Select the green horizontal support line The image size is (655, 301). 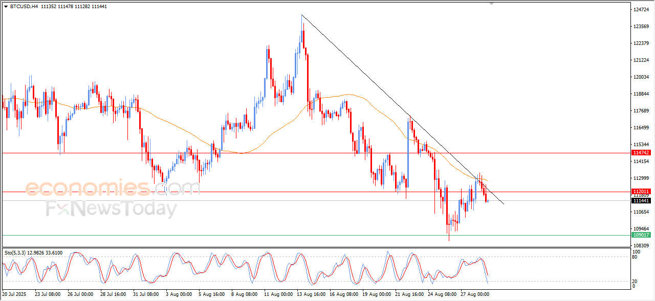(316, 236)
